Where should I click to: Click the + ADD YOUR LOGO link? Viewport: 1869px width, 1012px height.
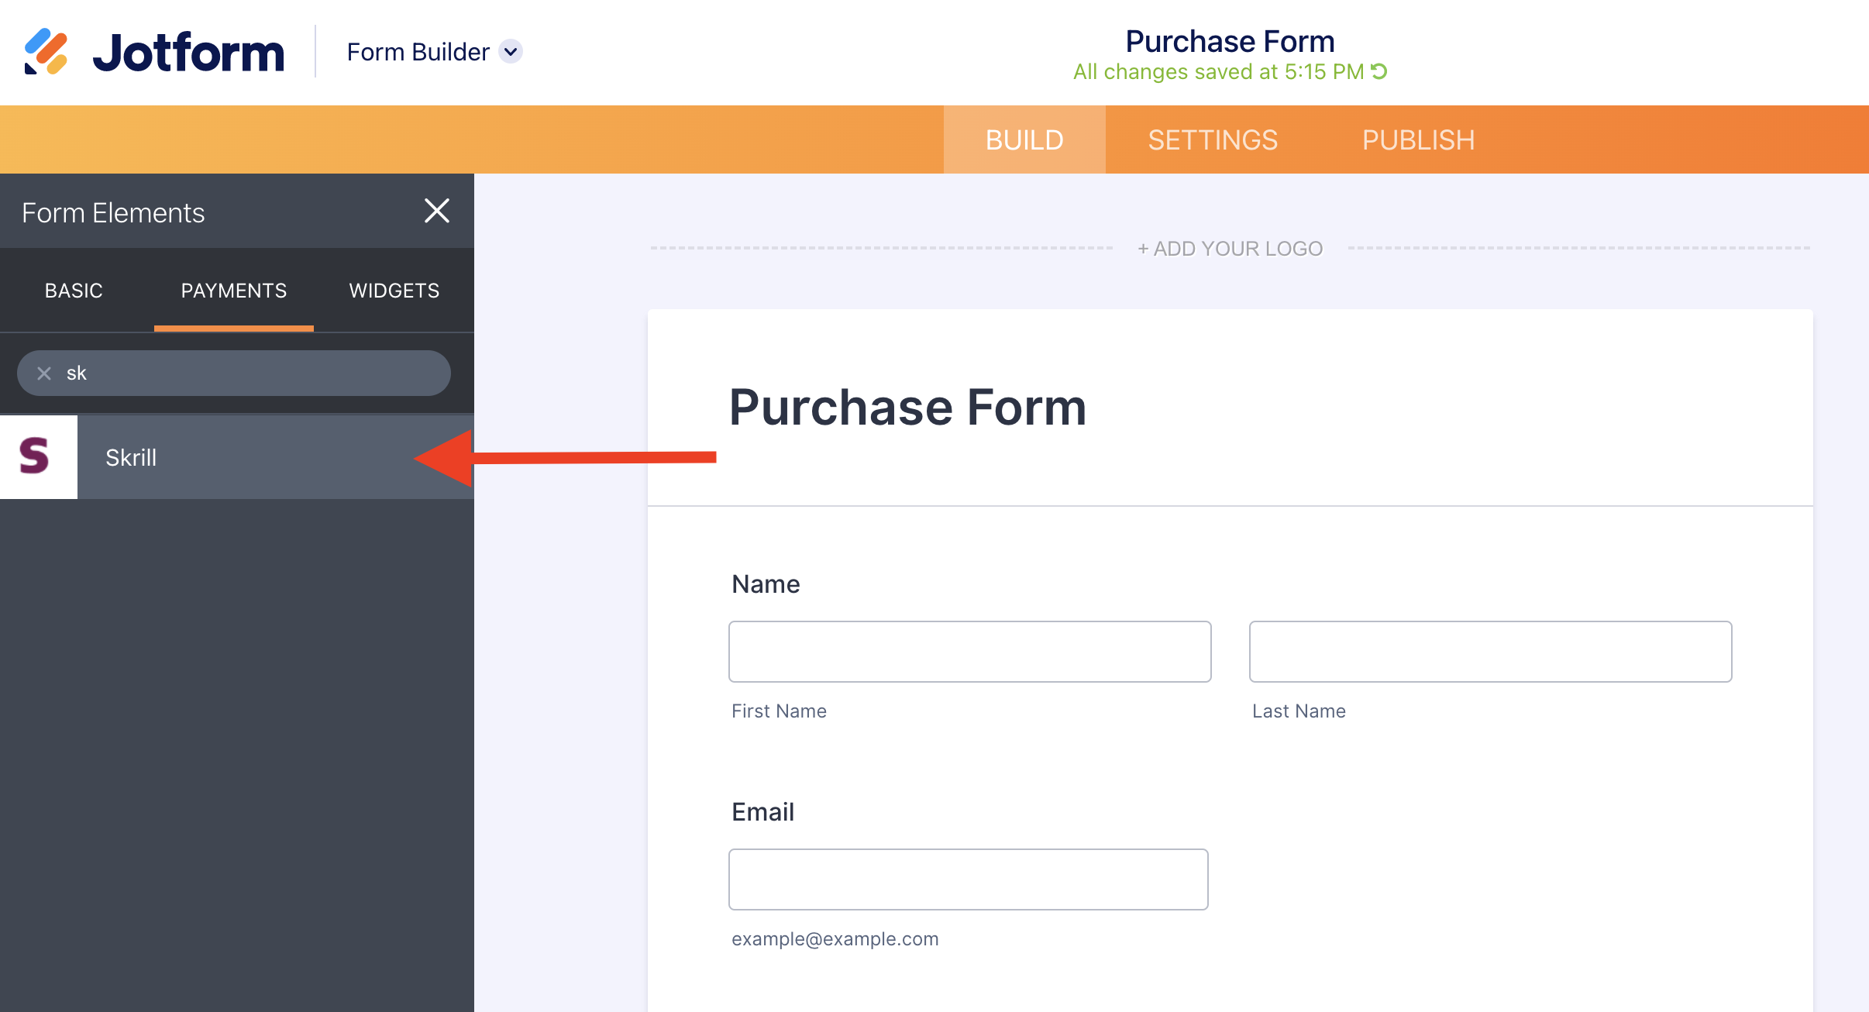1230,249
